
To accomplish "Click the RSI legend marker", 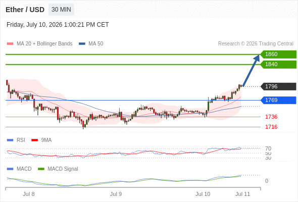I will coord(10,140).
